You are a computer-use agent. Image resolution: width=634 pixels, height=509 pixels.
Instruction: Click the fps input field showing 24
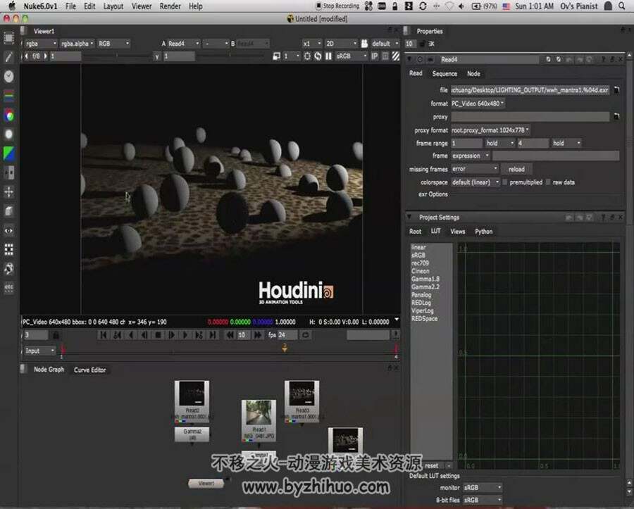(287, 335)
